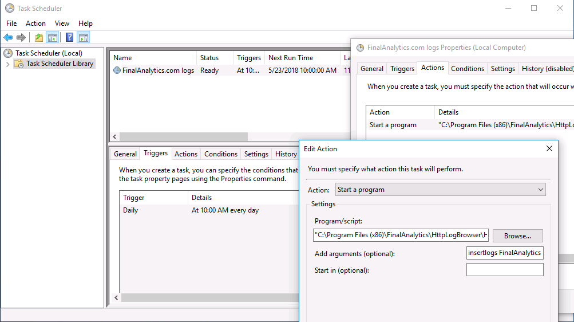Viewport: 574px width, 322px height.
Task: Open the Action dropdown showing Start a program
Action: (x=441, y=190)
